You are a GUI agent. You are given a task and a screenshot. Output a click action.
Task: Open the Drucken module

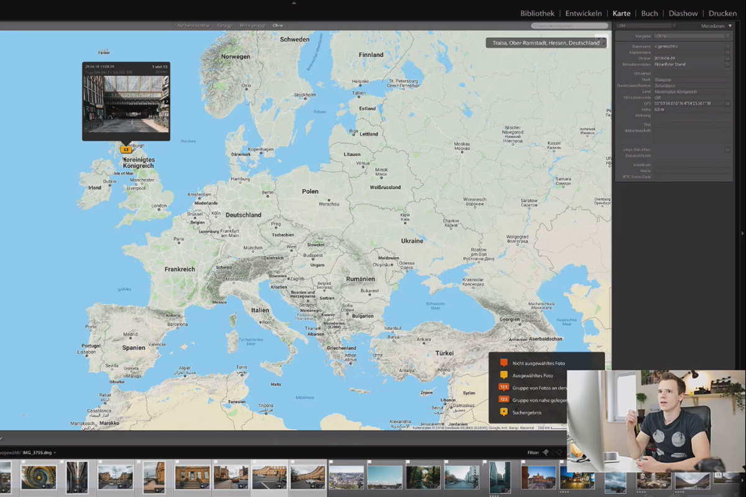click(722, 13)
